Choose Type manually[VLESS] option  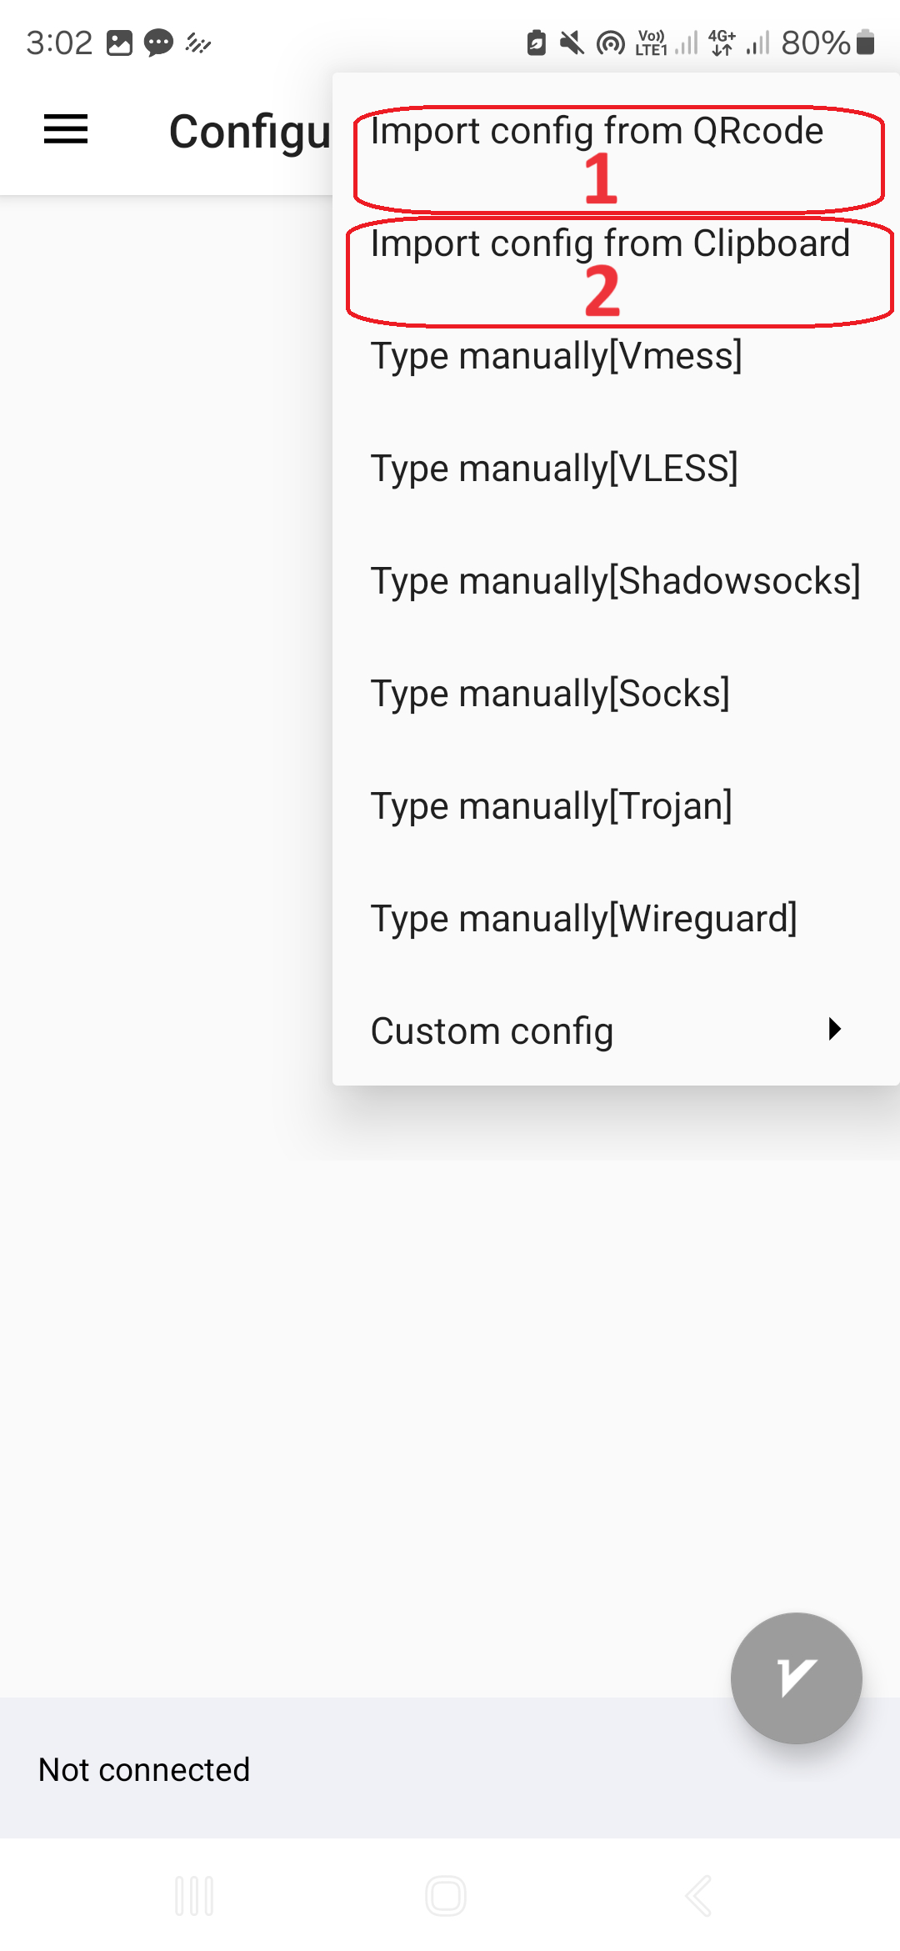554,469
